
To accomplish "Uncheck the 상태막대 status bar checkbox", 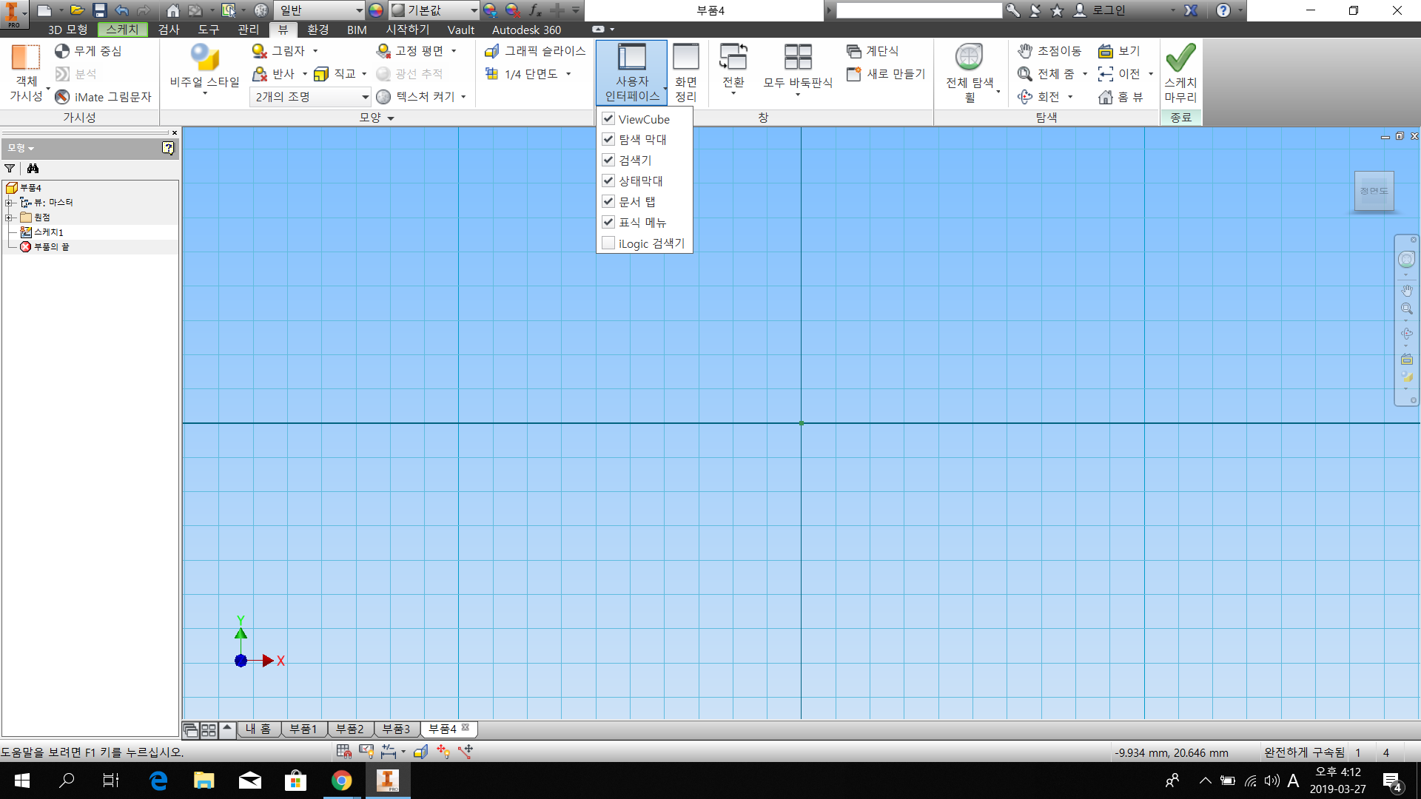I will (x=608, y=181).
